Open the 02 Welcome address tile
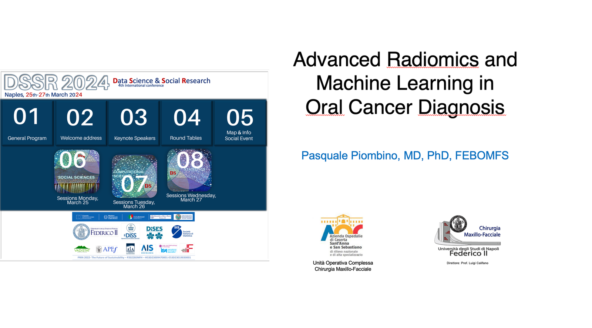The width and height of the screenshot is (592, 328). click(x=81, y=123)
